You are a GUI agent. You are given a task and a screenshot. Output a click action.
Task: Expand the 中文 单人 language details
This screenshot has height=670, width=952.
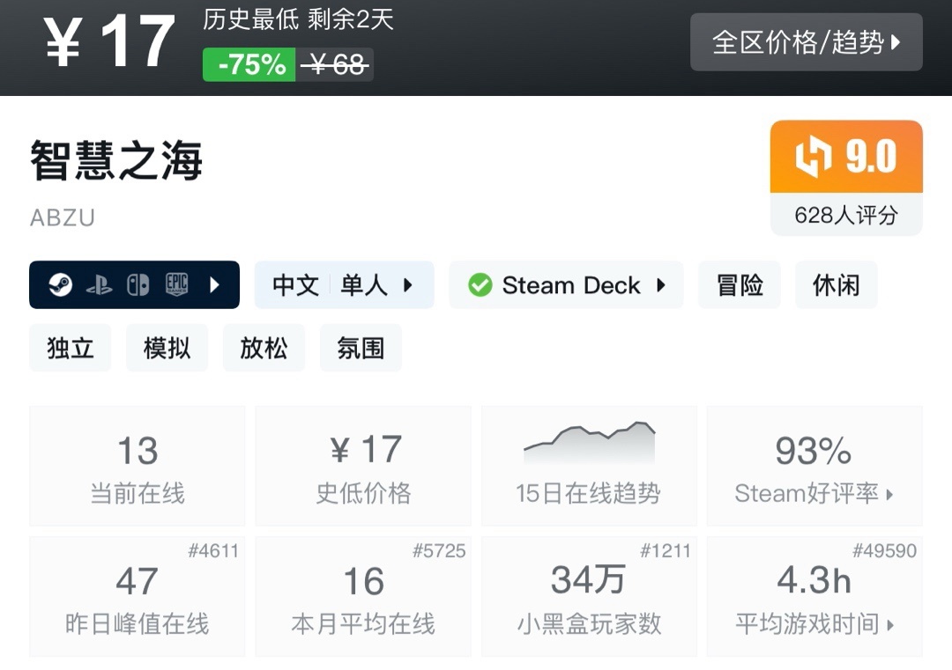tap(344, 285)
